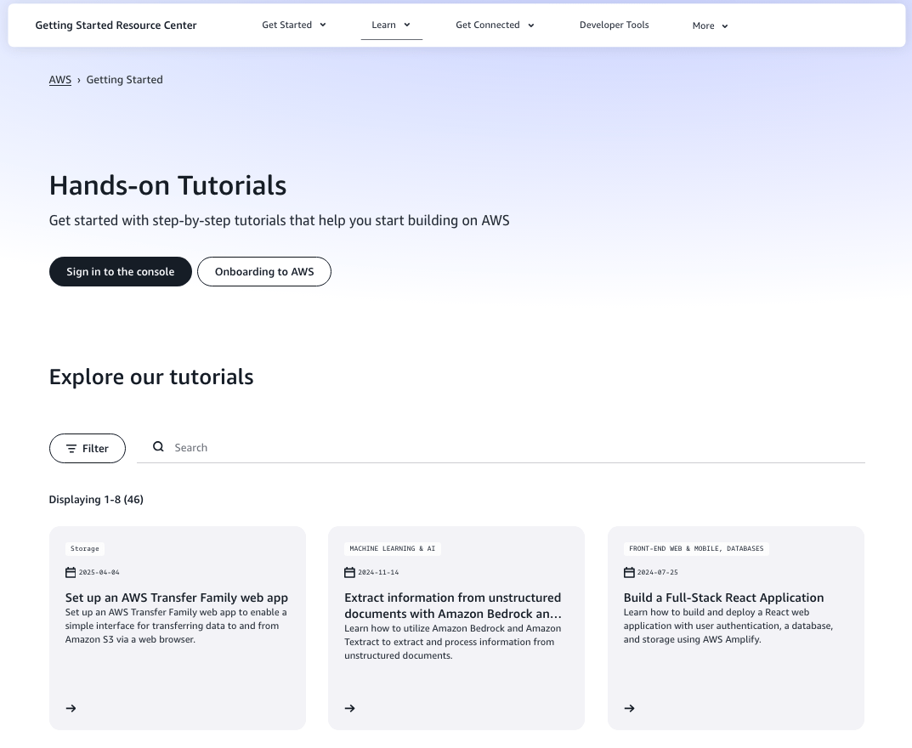Click the 'Get started with step-by-step tutorials' subtitle

pyautogui.click(x=279, y=220)
